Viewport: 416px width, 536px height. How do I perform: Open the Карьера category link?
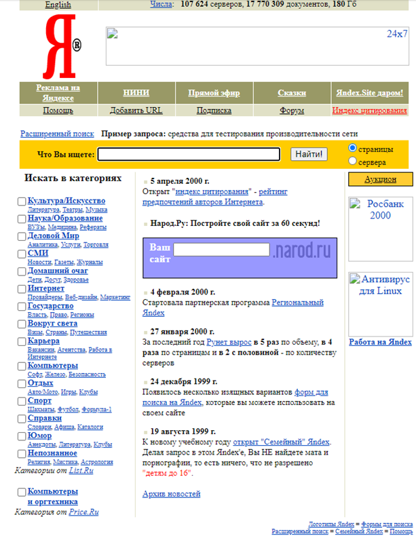(x=43, y=341)
